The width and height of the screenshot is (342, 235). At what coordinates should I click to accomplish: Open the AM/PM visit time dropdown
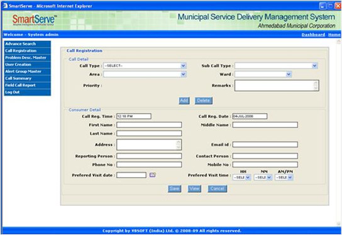pos(284,177)
